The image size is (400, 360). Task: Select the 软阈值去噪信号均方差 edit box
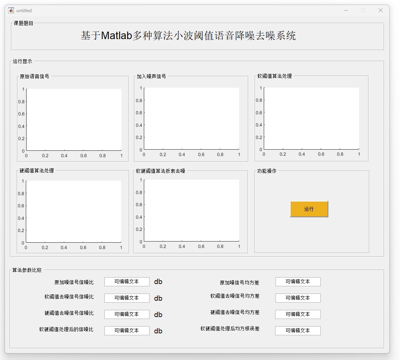click(x=298, y=298)
